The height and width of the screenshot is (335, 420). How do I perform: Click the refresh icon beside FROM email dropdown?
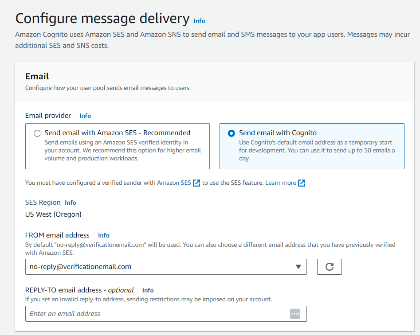coord(329,266)
